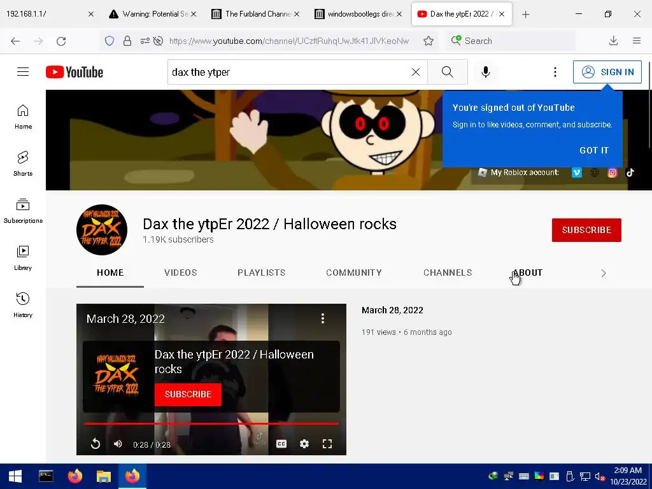Open the Instagram link on banner
This screenshot has width=652, height=489.
[x=612, y=172]
